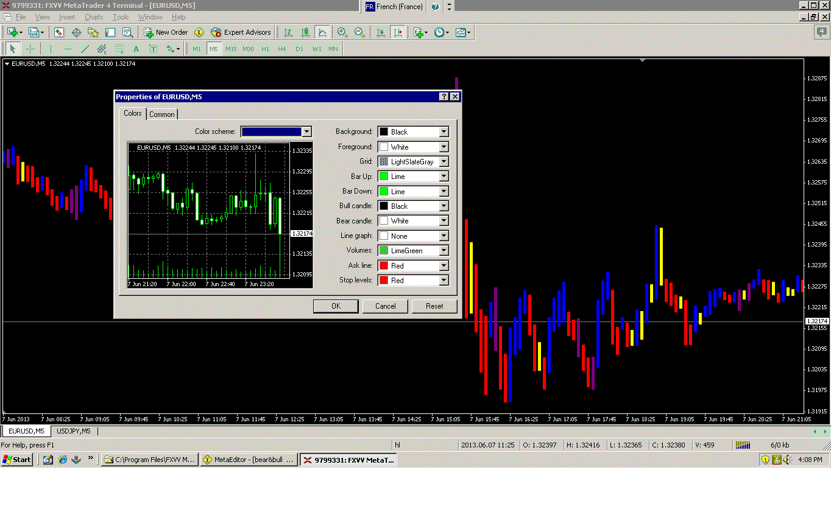Toggle chart Auto Scroll
Viewport: 831px width, 526px height.
(381, 32)
